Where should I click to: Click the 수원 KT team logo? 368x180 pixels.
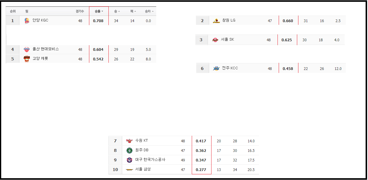[x=129, y=141]
